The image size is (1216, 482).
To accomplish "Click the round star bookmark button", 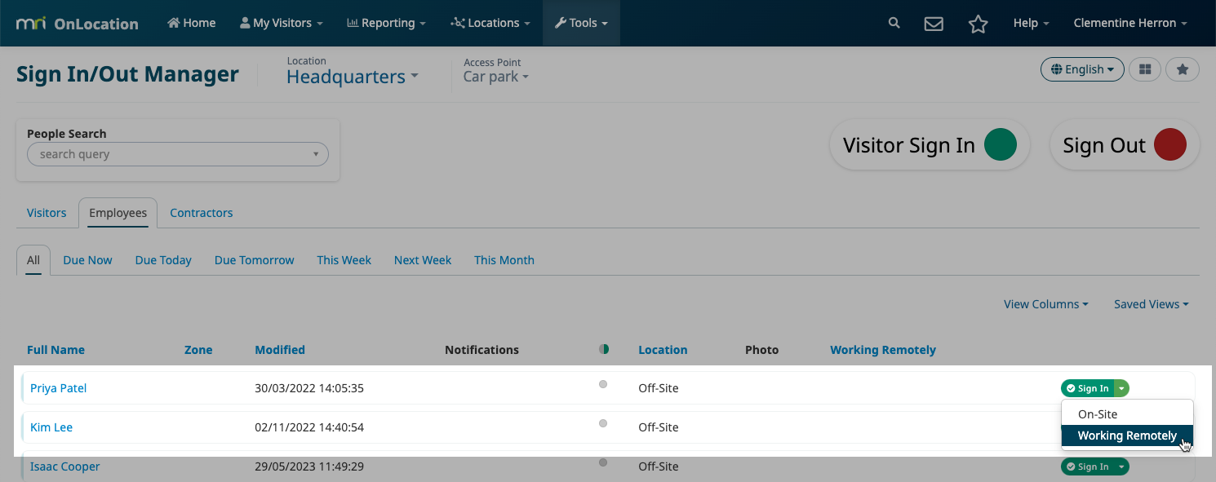I will pyautogui.click(x=1183, y=69).
